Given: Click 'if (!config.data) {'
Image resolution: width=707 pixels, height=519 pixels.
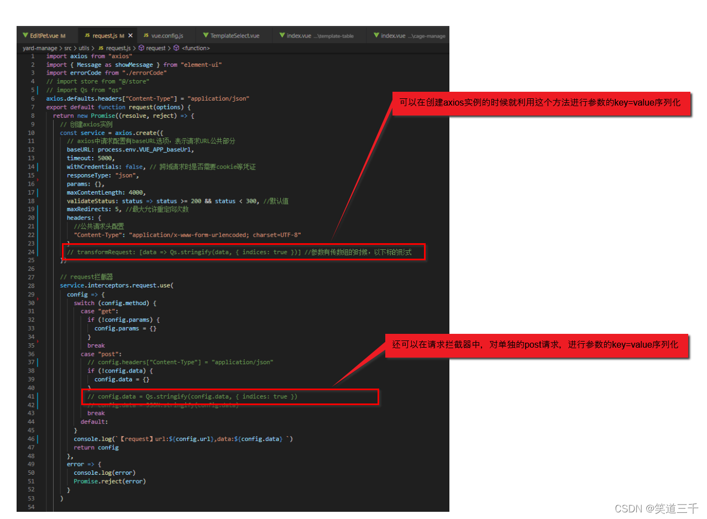Looking at the screenshot, I should [120, 370].
